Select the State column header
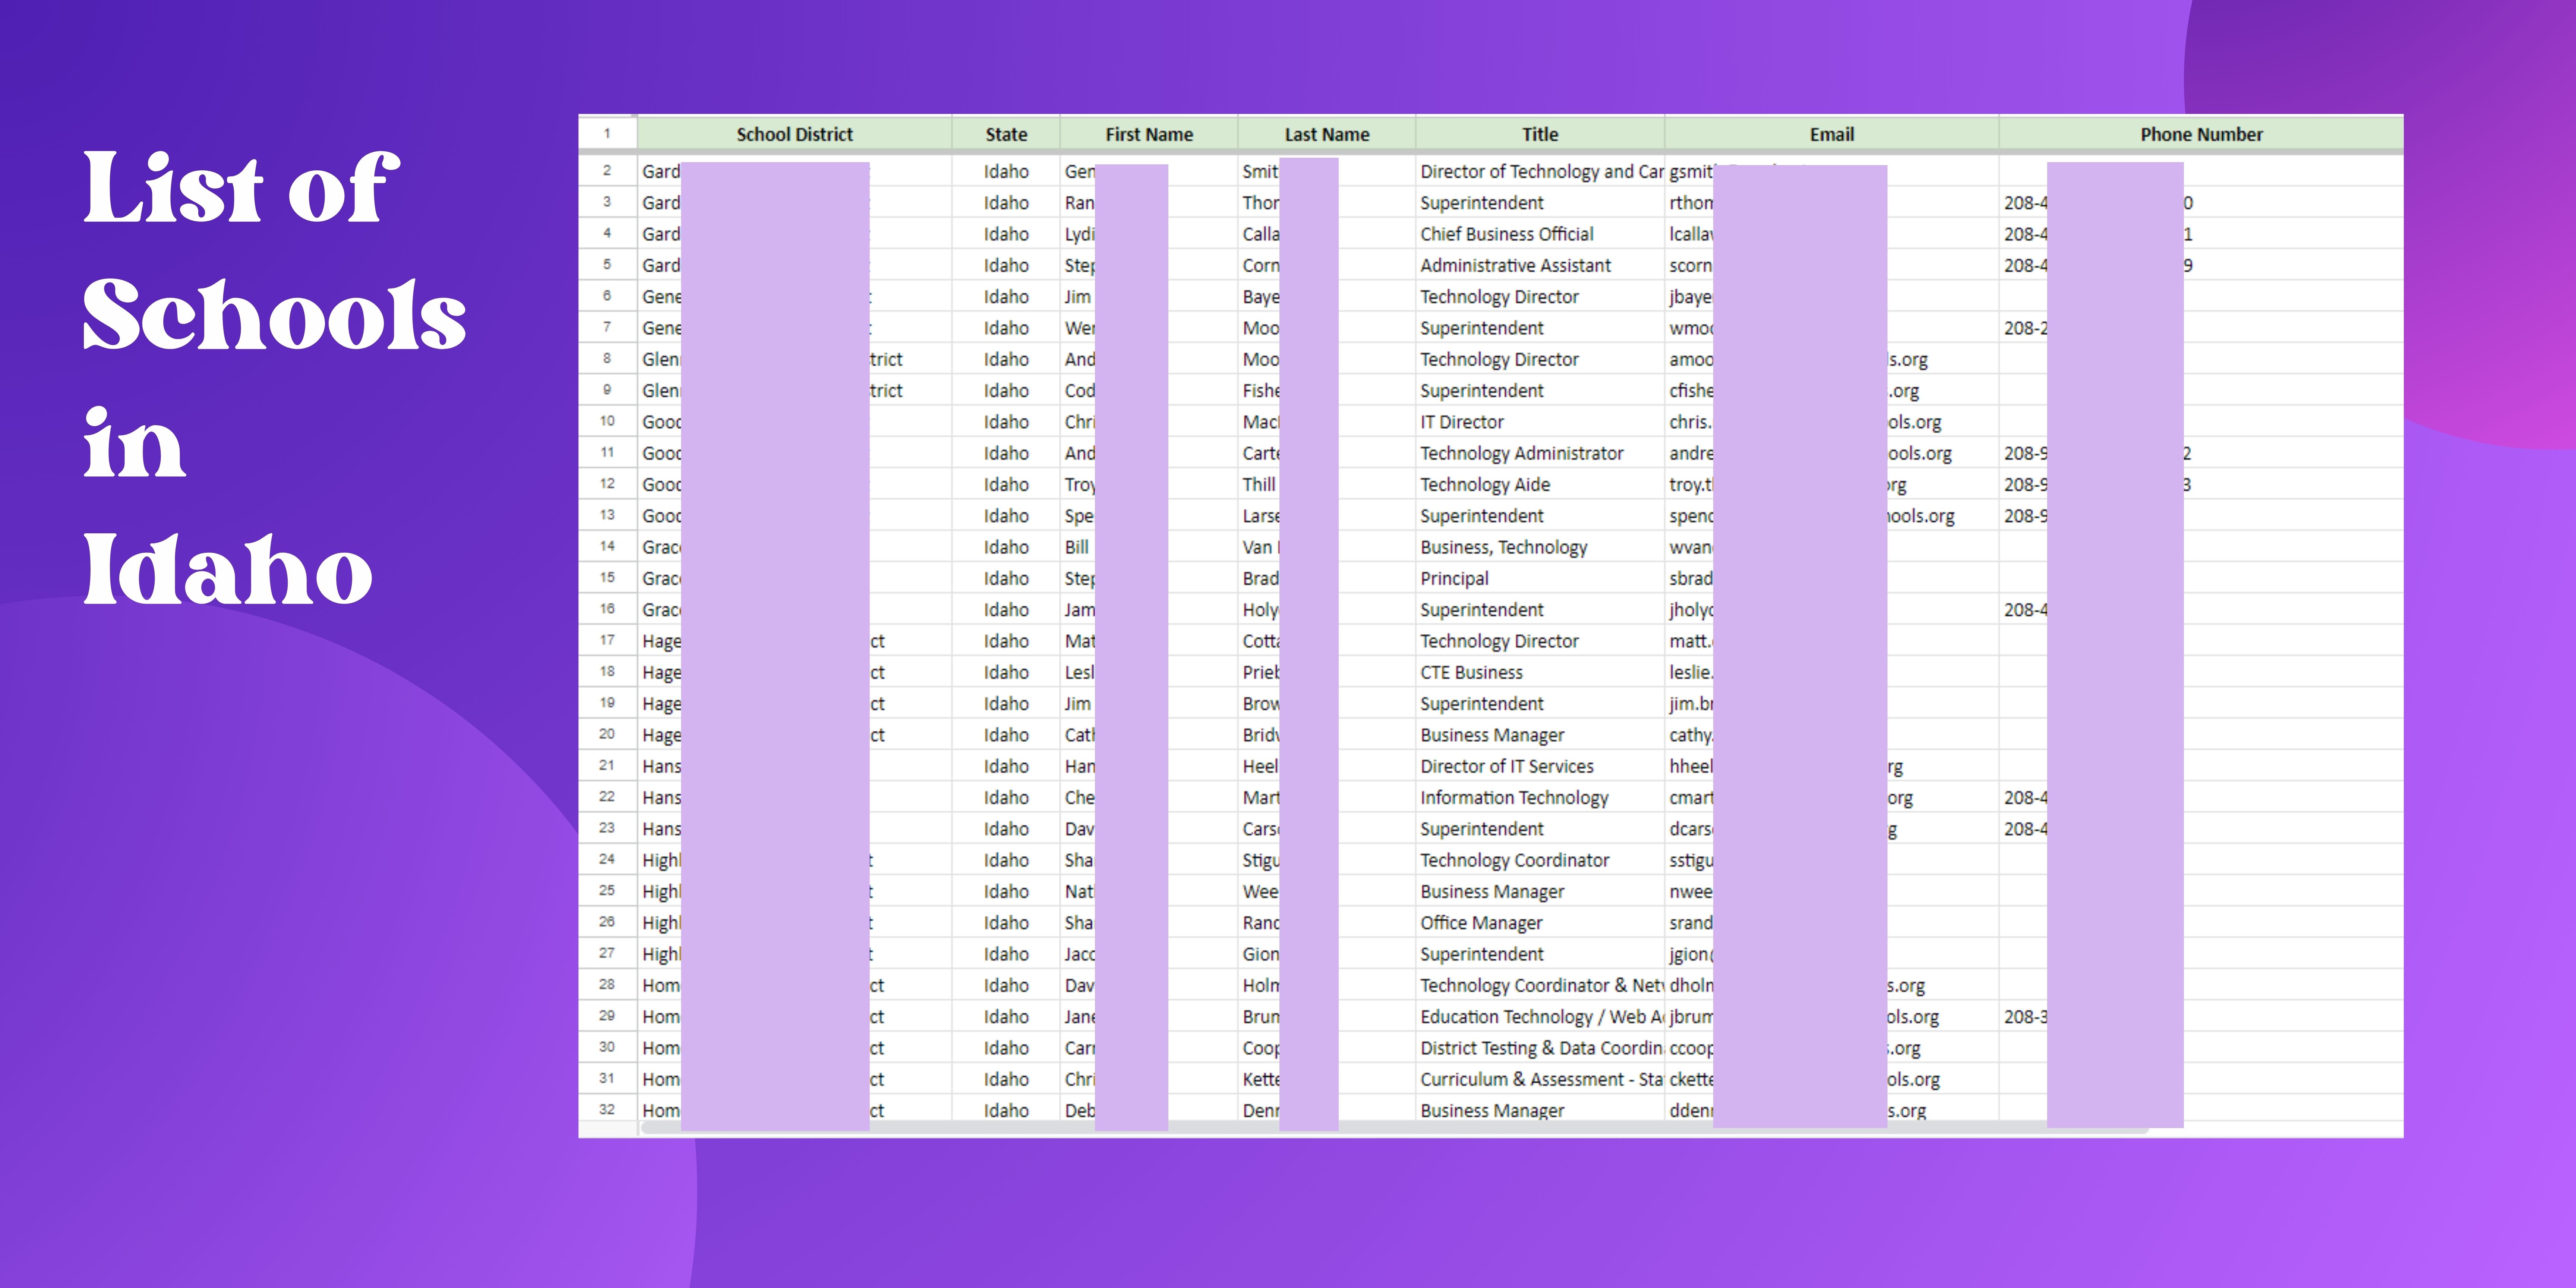 click(x=1005, y=134)
